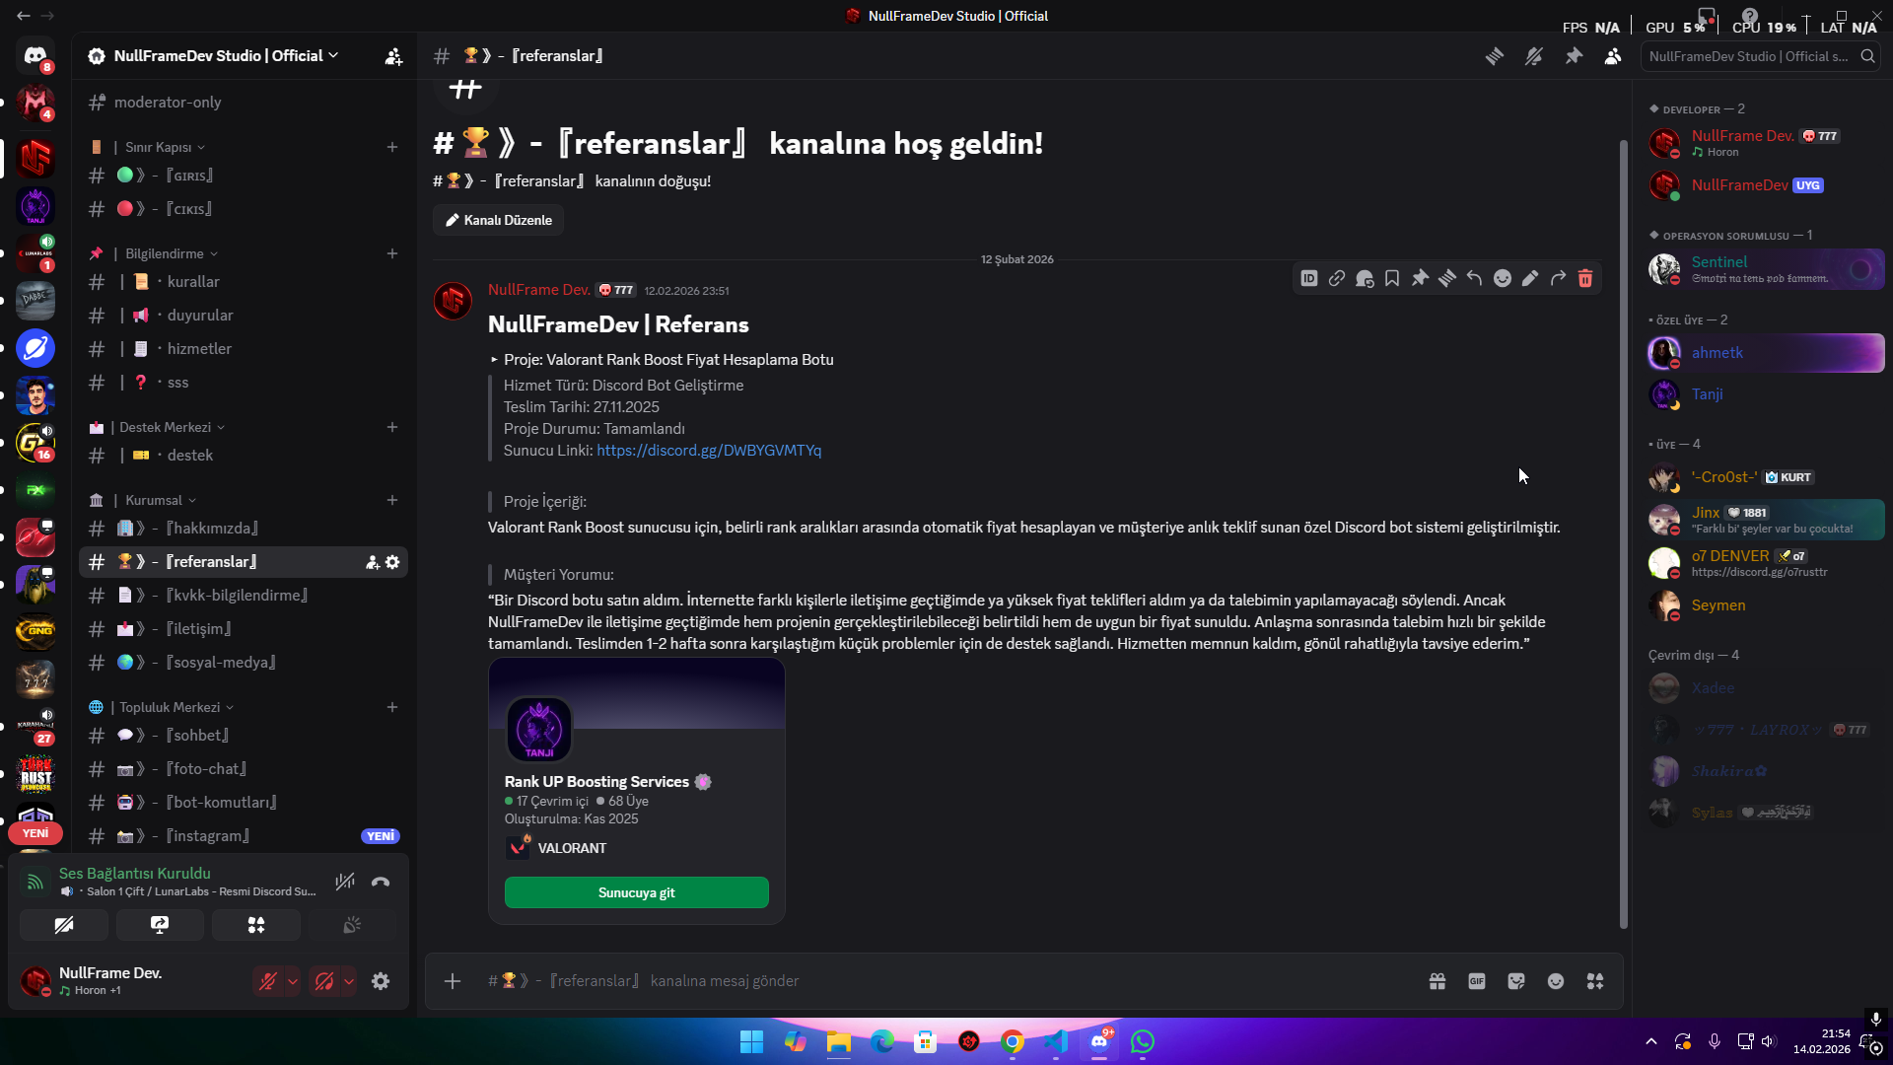This screenshot has height=1065, width=1893.
Task: Open the gift icon in message bar
Action: coord(1437,981)
